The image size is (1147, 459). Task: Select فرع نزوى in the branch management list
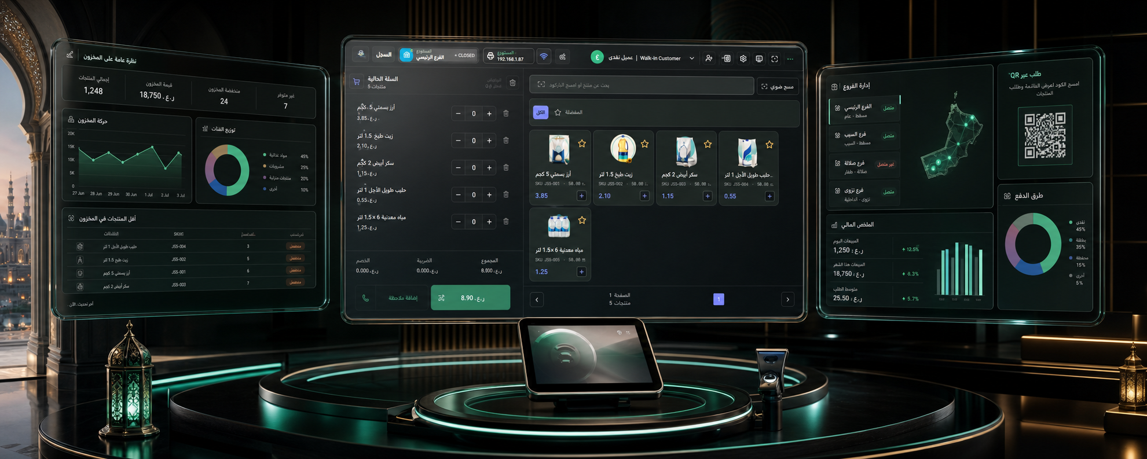[x=864, y=194]
